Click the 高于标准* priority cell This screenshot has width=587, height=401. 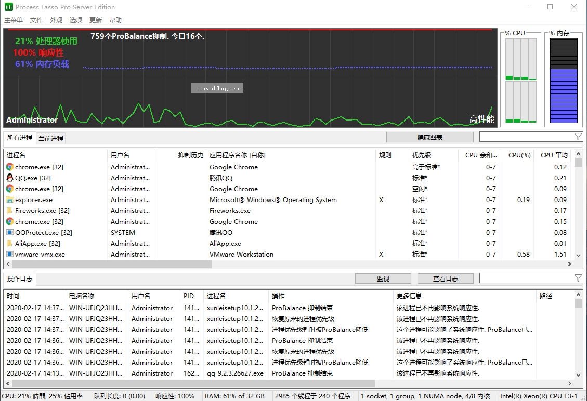coord(426,167)
